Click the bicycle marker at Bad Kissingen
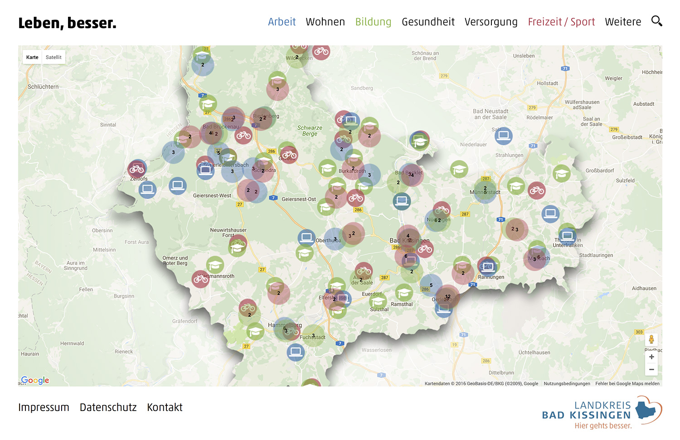The image size is (680, 440). tap(425, 249)
